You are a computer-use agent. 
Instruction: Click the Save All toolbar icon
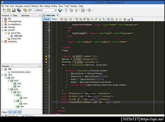click(x=19, y=10)
